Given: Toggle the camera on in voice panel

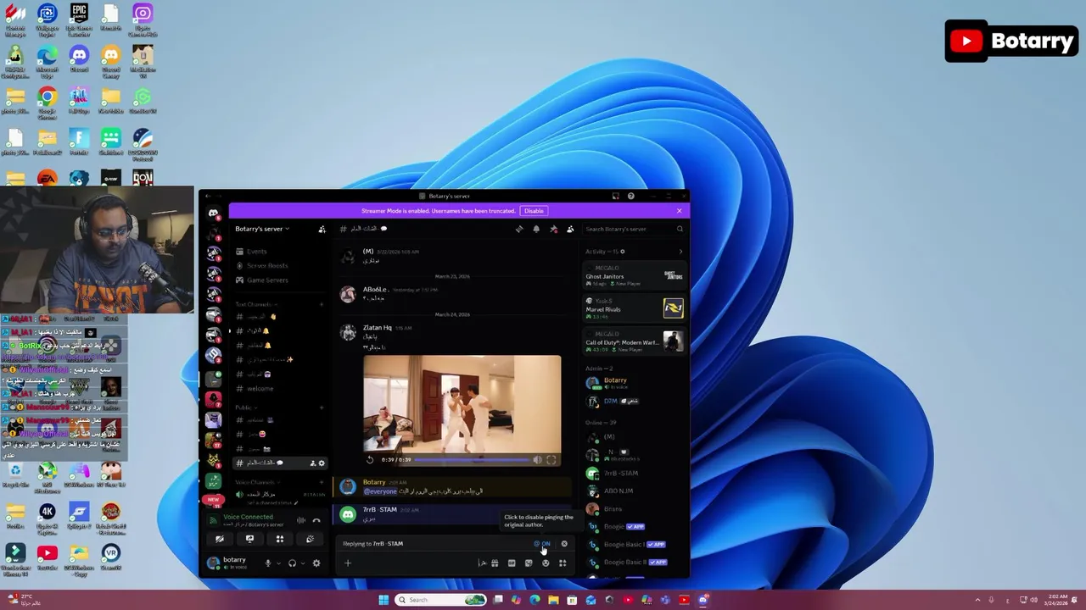Looking at the screenshot, I should pos(219,539).
